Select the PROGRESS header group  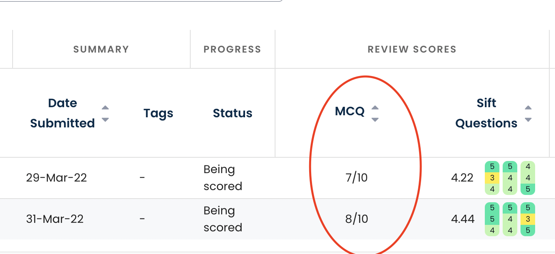[x=232, y=49]
